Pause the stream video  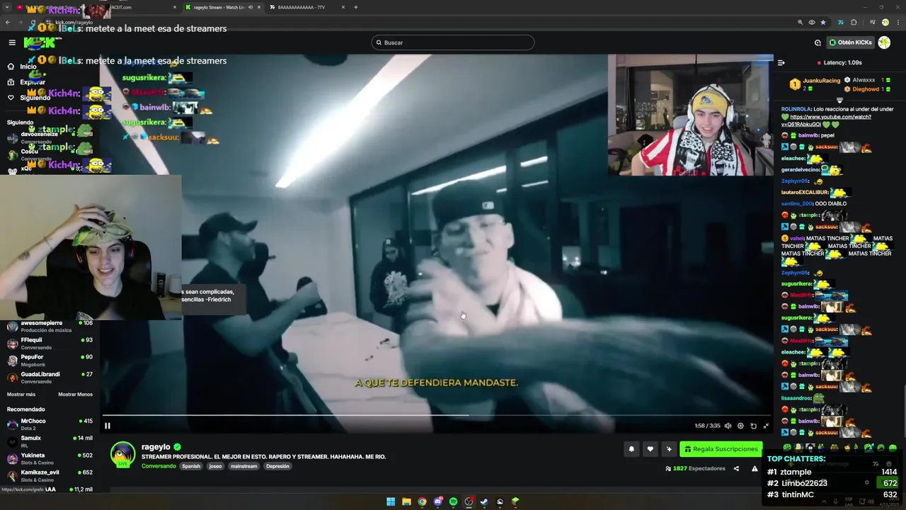108,426
